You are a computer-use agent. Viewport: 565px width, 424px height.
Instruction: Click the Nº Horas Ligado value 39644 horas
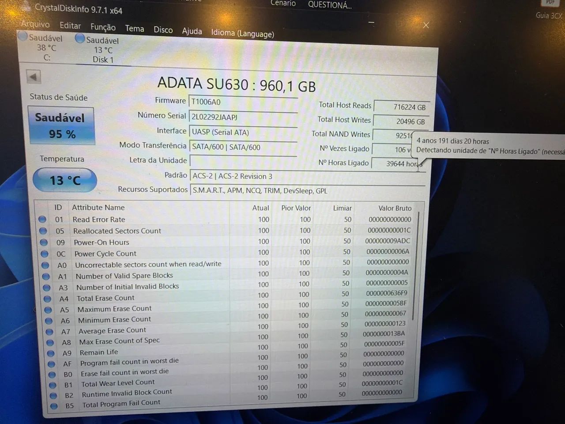[x=399, y=163]
